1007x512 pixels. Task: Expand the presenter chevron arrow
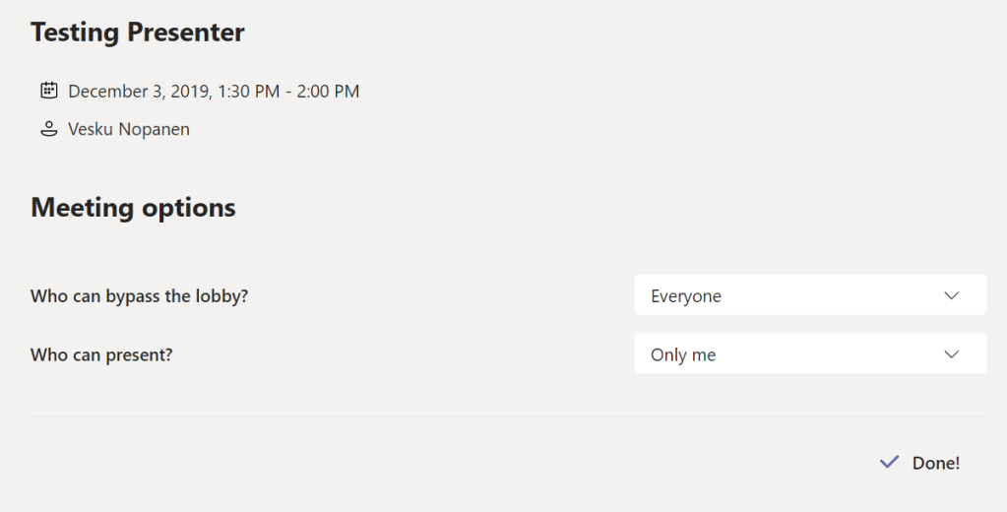point(951,354)
